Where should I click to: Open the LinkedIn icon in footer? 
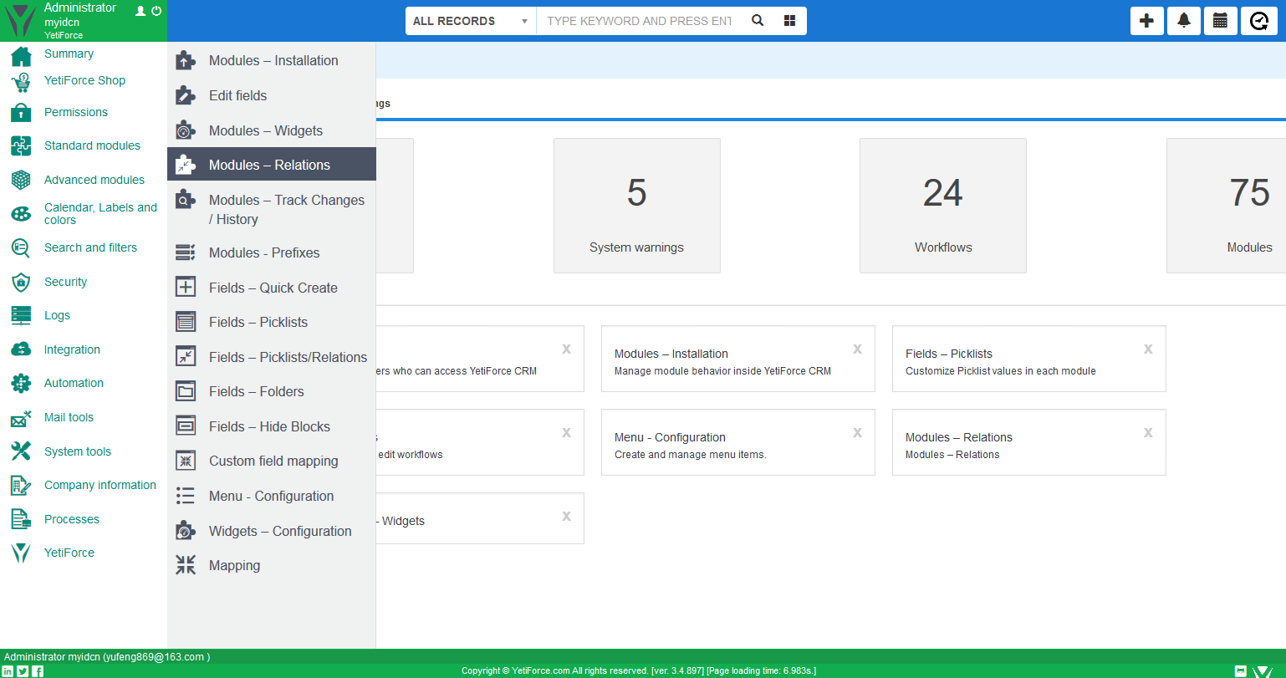click(x=8, y=671)
